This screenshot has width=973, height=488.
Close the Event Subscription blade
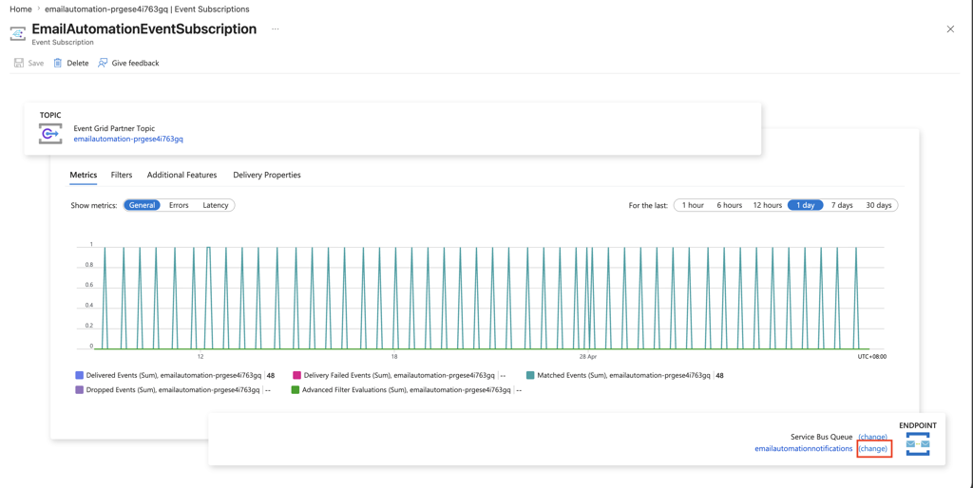pyautogui.click(x=950, y=29)
